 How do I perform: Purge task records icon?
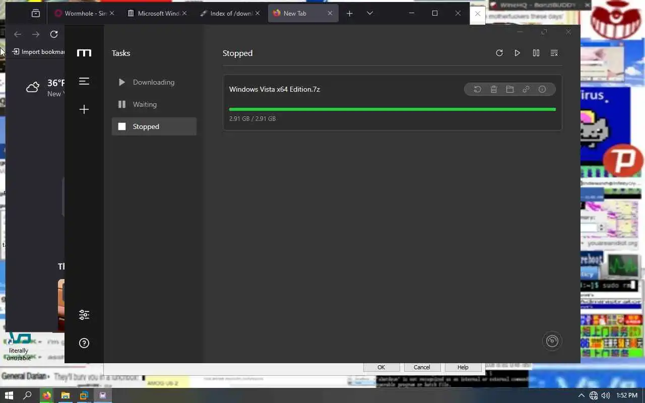pos(554,53)
